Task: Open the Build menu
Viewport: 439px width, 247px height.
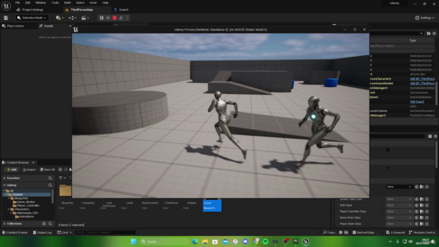Action: pyautogui.click(x=67, y=3)
